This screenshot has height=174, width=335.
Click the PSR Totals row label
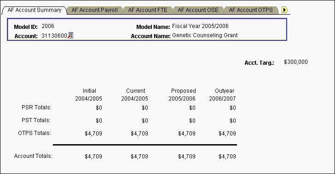point(36,107)
